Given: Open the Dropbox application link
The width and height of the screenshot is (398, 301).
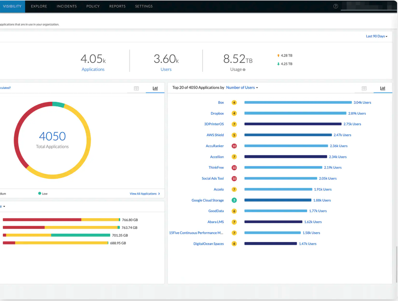Looking at the screenshot, I should click(x=217, y=113).
